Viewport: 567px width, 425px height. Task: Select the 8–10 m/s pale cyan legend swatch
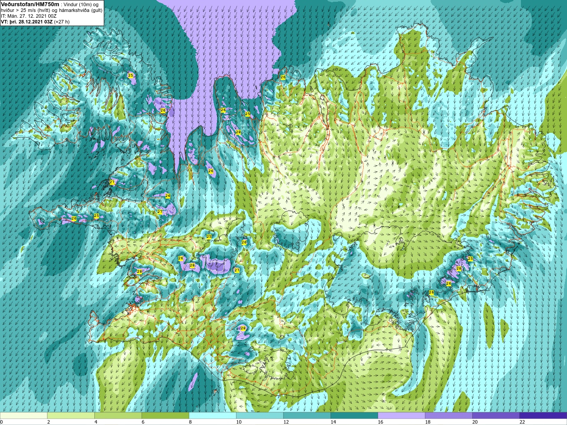tap(213, 416)
